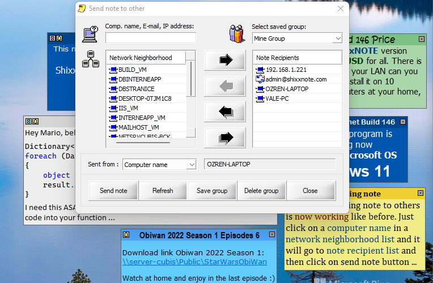Click the grayed remove recipient left arrow

[226, 86]
